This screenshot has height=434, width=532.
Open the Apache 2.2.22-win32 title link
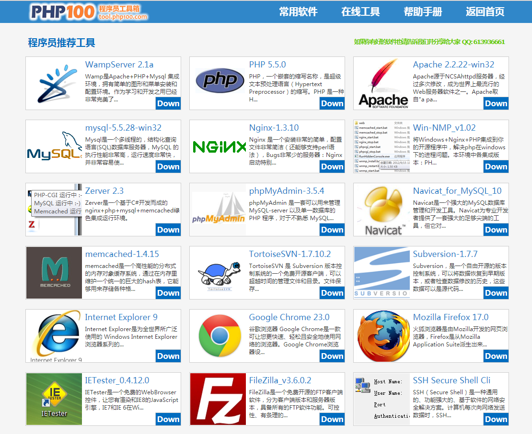click(x=453, y=65)
